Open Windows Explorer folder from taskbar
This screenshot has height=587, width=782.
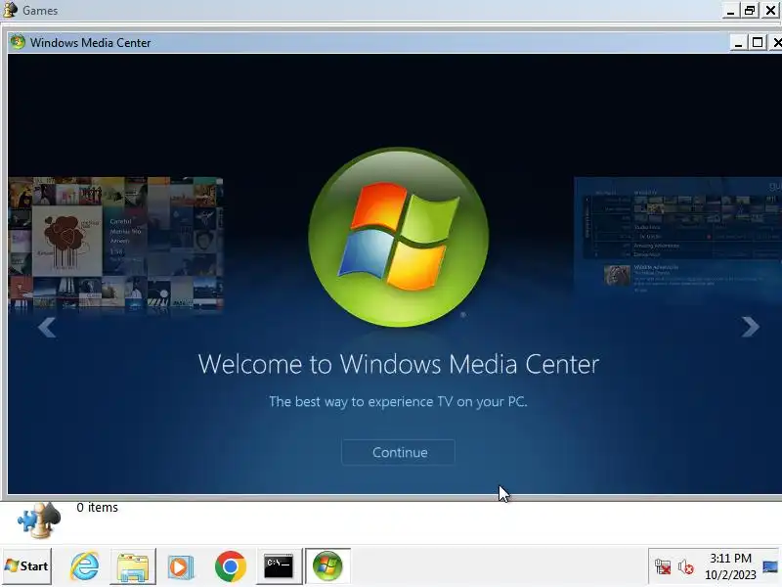click(x=133, y=566)
